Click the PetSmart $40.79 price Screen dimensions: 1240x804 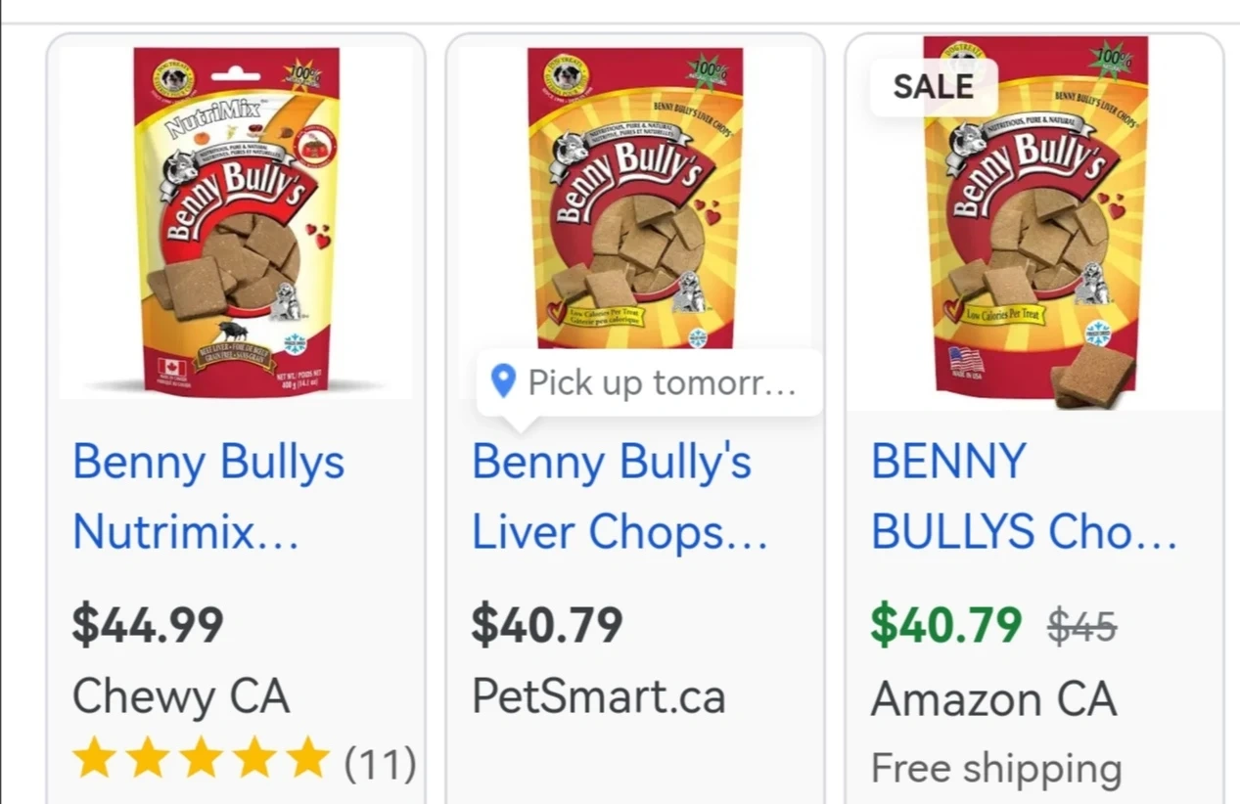pos(547,625)
